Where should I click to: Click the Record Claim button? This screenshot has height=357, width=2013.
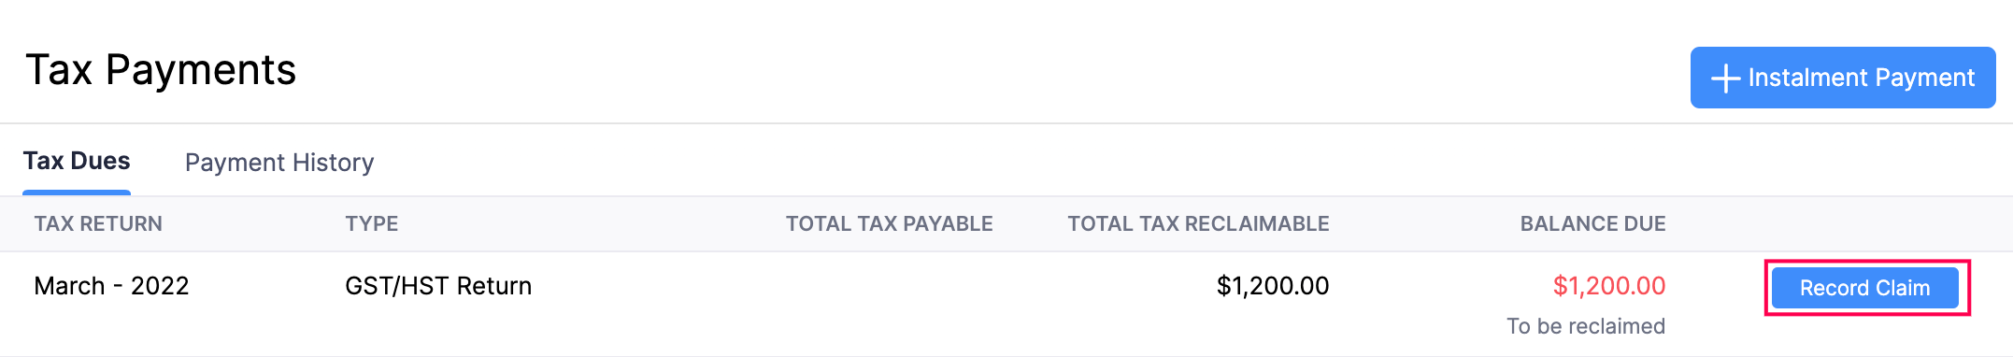(x=1865, y=288)
